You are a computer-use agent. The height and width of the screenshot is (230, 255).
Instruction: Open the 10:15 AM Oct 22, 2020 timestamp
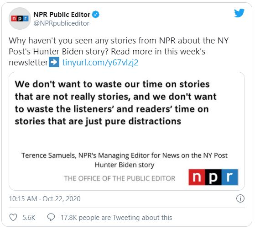click(x=45, y=199)
